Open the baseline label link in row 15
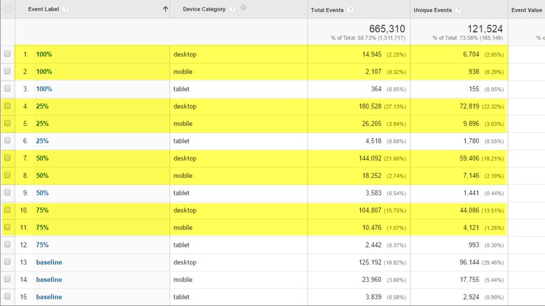Viewport: 545px width, 306px height. pos(49,297)
